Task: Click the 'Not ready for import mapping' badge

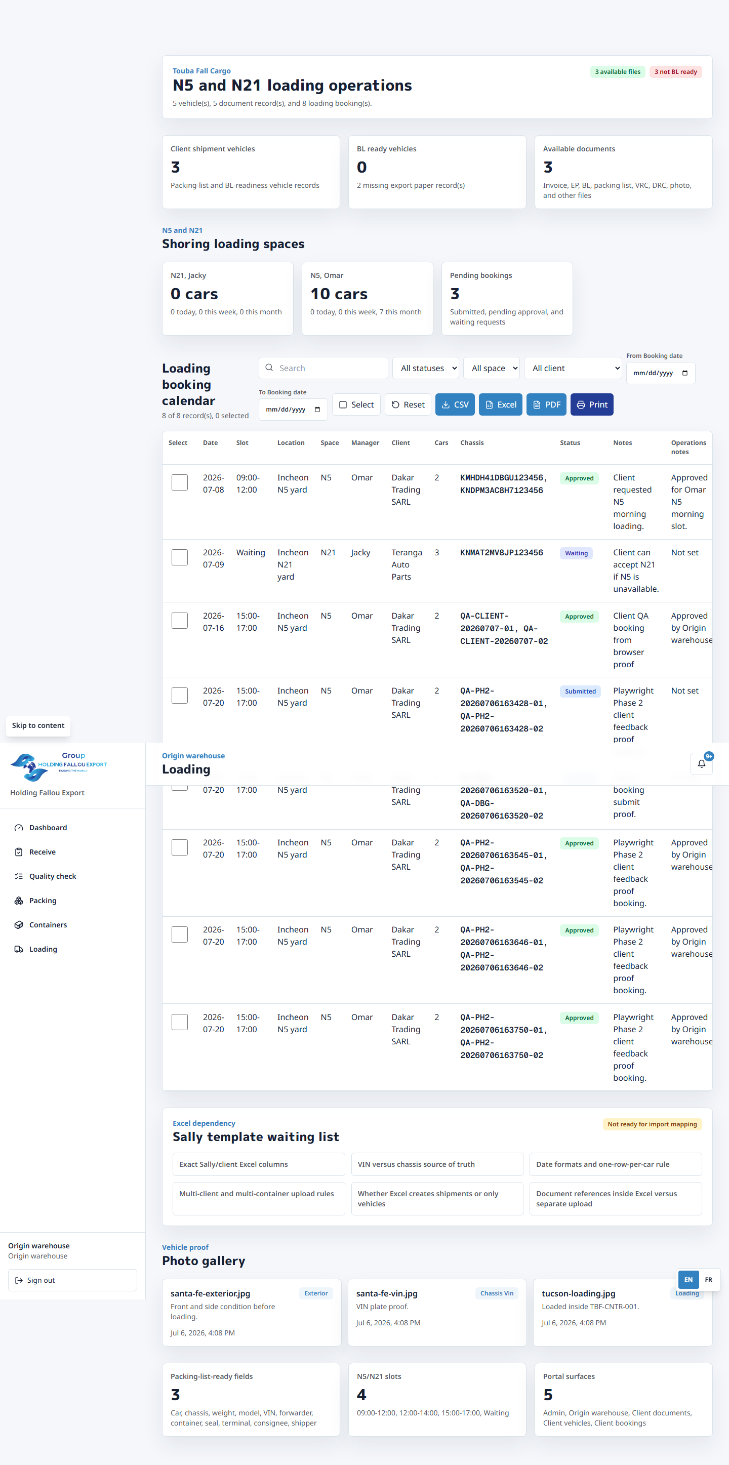Action: click(652, 1124)
